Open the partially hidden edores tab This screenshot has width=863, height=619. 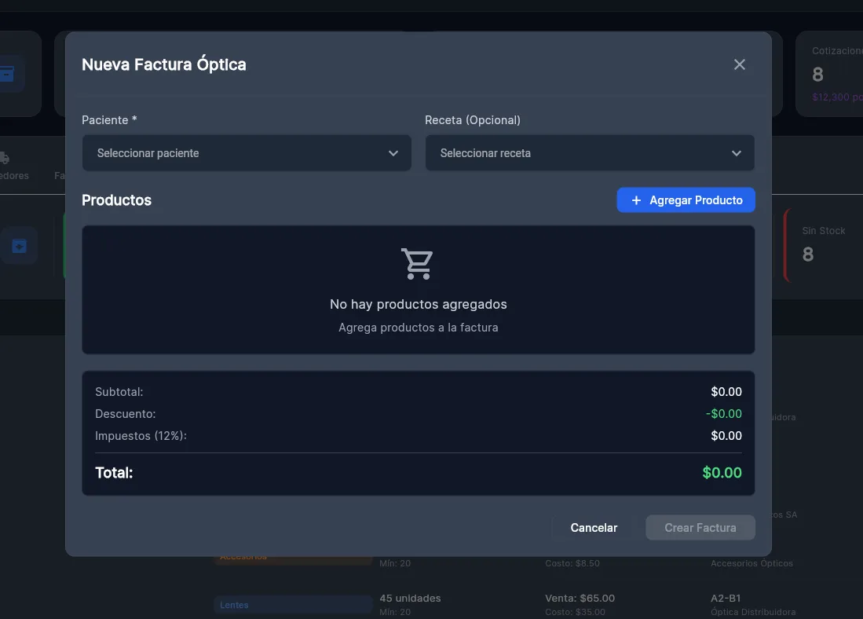[x=14, y=176]
